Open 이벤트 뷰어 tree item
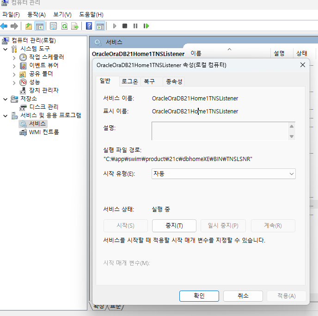The width and height of the screenshot is (318, 316). [x=44, y=65]
